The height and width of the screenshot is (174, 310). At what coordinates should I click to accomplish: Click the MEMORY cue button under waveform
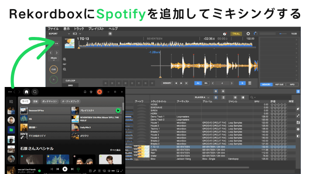click(x=167, y=83)
